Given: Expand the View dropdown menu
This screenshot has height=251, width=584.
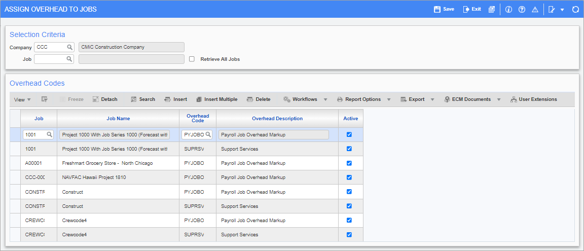Looking at the screenshot, I should click(23, 99).
